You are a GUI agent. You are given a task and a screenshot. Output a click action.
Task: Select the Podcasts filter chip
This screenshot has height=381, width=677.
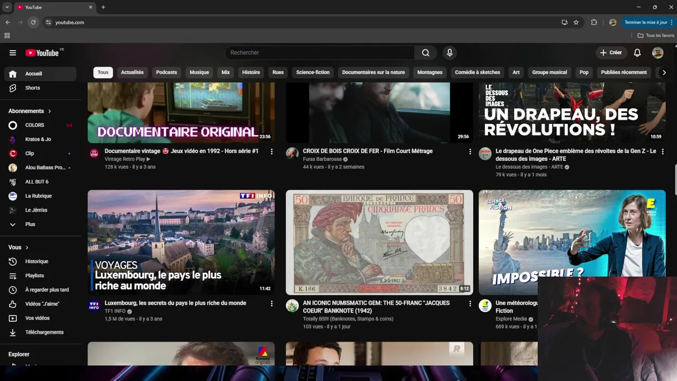167,72
